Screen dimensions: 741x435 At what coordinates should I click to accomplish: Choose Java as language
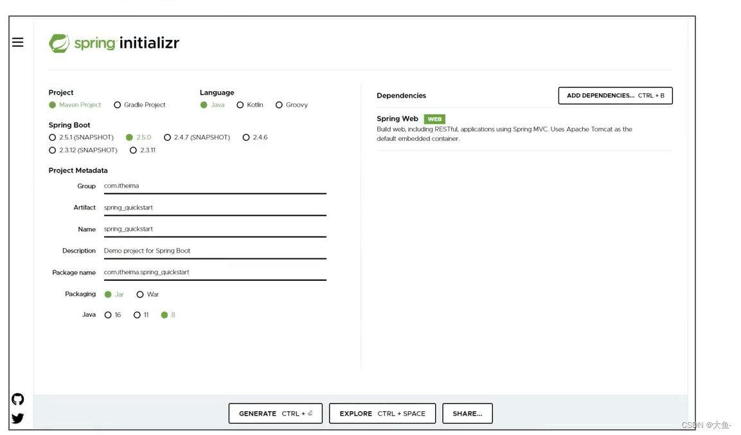[212, 105]
